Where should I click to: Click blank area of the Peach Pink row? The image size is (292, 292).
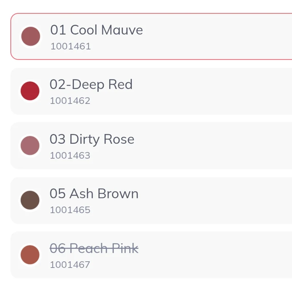pos(219,255)
